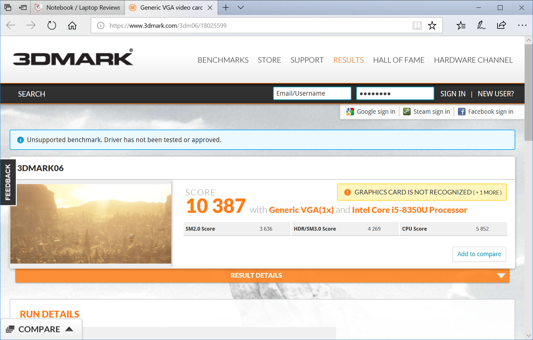Click the Graphics Card Is Not Recognized warning

point(422,192)
